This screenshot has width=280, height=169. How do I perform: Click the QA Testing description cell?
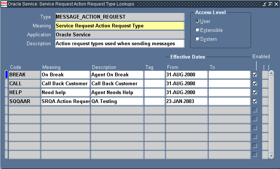(117, 101)
